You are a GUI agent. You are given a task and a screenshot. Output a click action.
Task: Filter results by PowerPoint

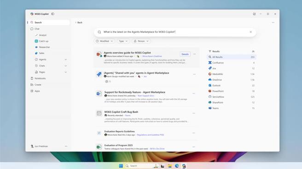tap(231, 91)
